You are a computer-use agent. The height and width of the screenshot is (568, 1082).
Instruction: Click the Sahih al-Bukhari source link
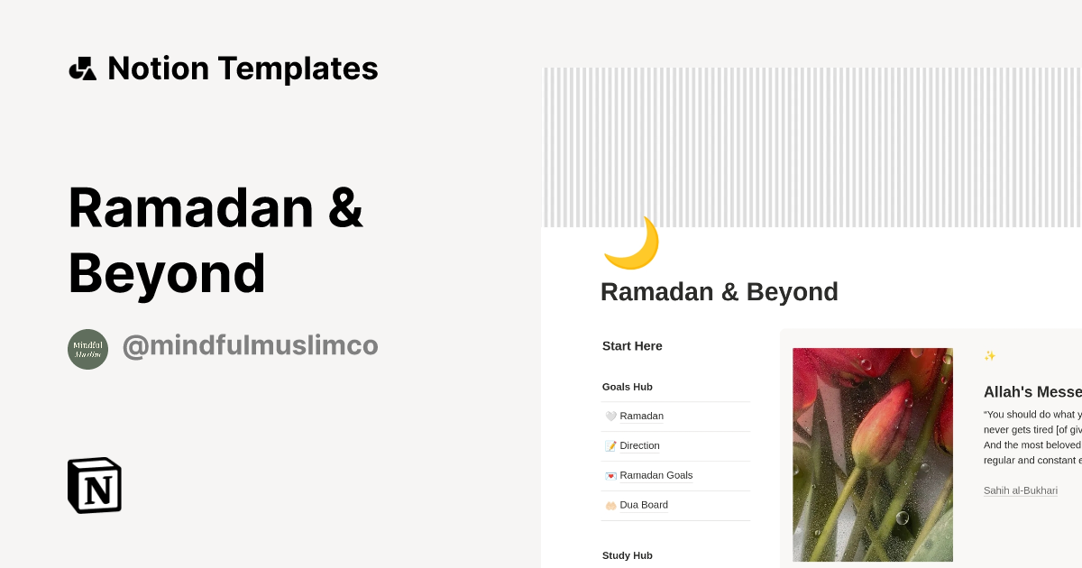coord(1020,490)
